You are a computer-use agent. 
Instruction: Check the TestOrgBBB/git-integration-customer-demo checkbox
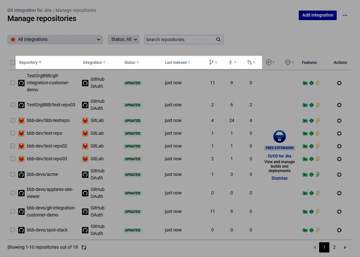[x=13, y=83]
